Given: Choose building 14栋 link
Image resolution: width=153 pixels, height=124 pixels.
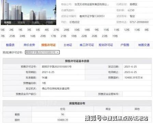Looking at the screenshot, I should point(87,30).
